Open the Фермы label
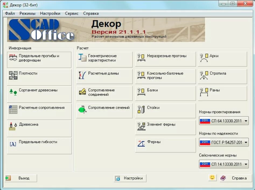The height and width of the screenshot is (190, 255). coord(154,142)
